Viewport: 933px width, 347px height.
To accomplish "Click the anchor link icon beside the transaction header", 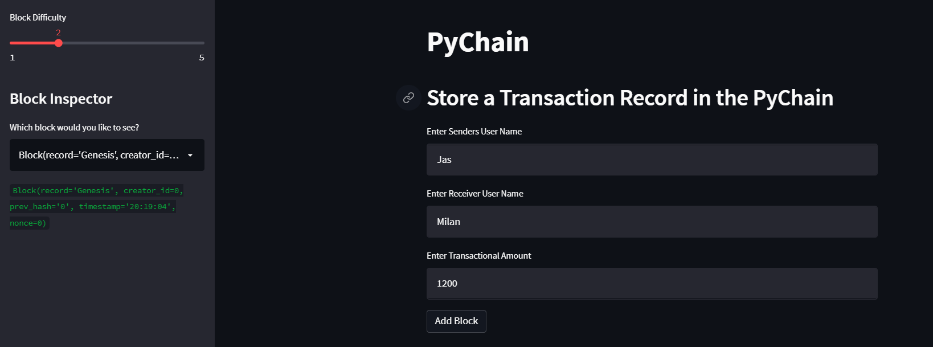I will pyautogui.click(x=408, y=98).
